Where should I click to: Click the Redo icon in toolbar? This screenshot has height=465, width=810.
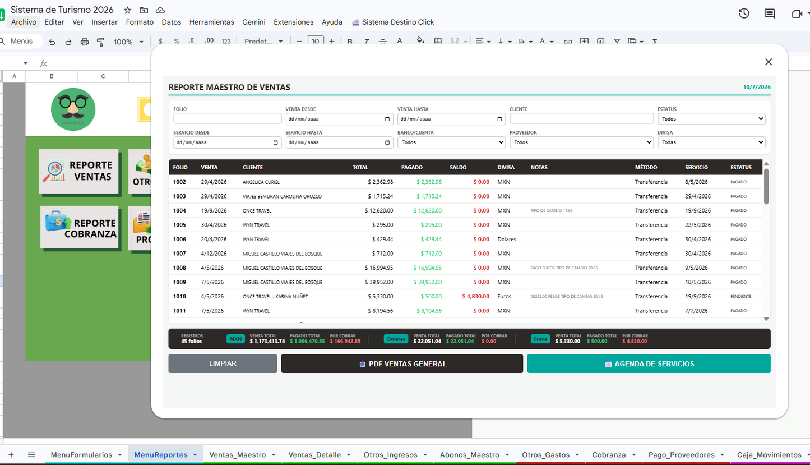point(68,42)
